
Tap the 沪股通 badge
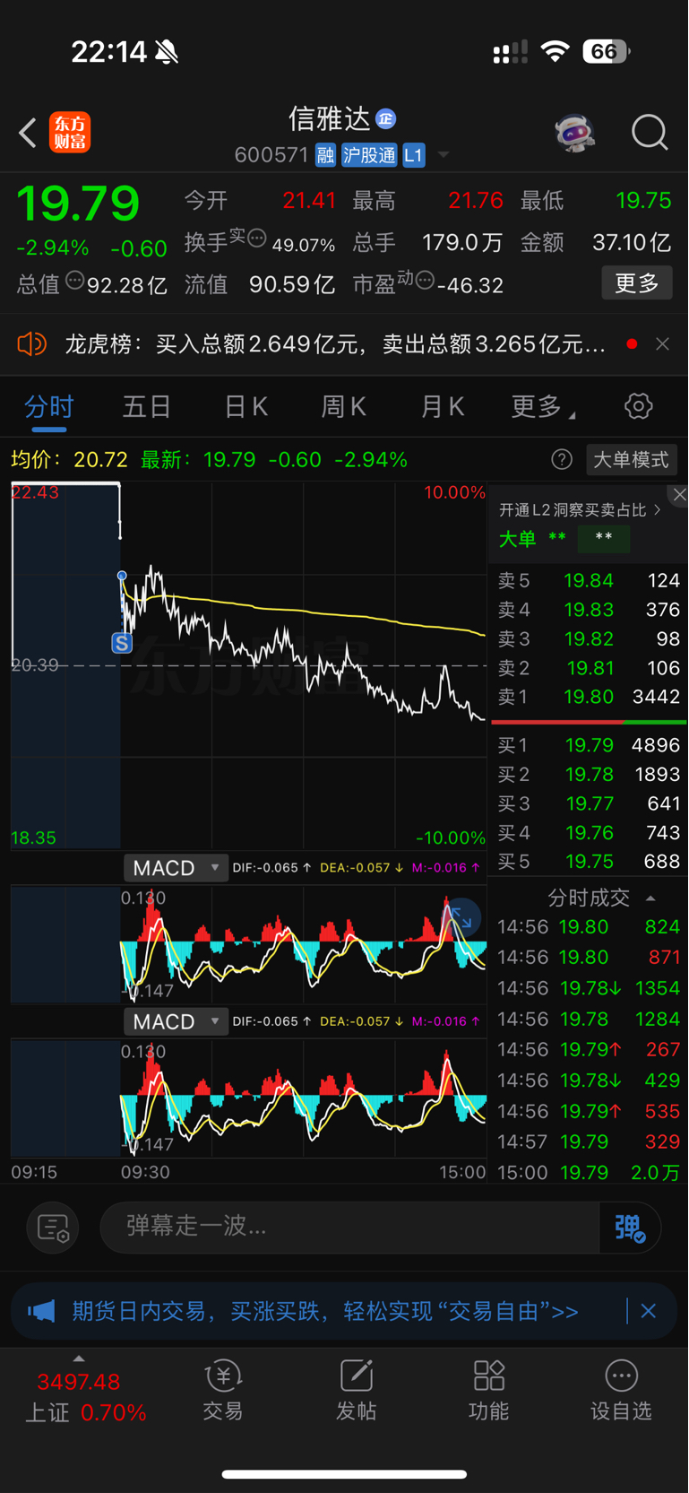tap(369, 155)
